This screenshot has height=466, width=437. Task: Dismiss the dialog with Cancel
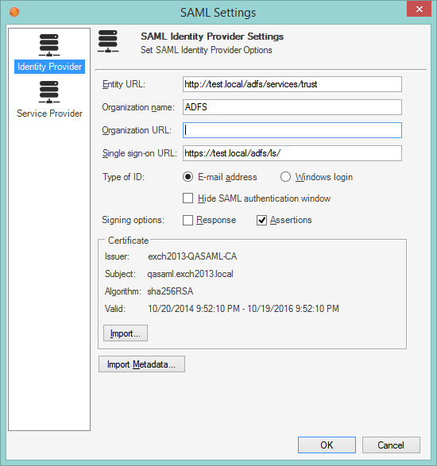coord(391,445)
